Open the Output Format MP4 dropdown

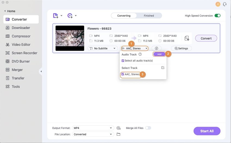93,128
